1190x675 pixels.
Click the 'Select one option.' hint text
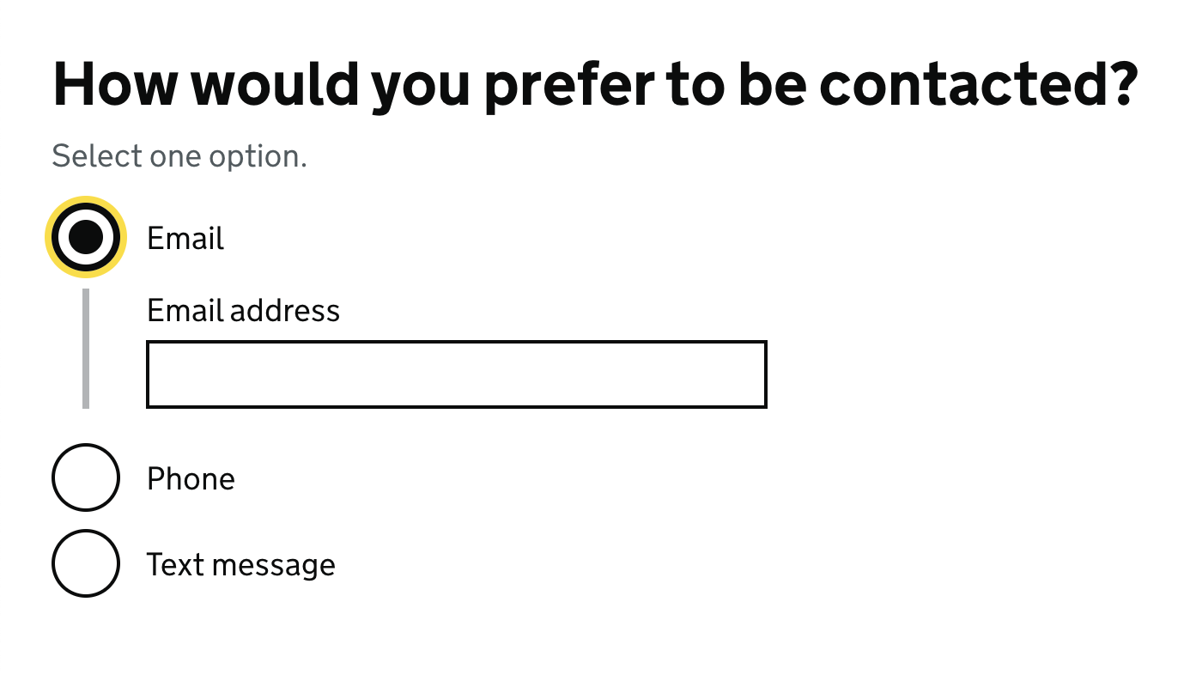(x=179, y=156)
